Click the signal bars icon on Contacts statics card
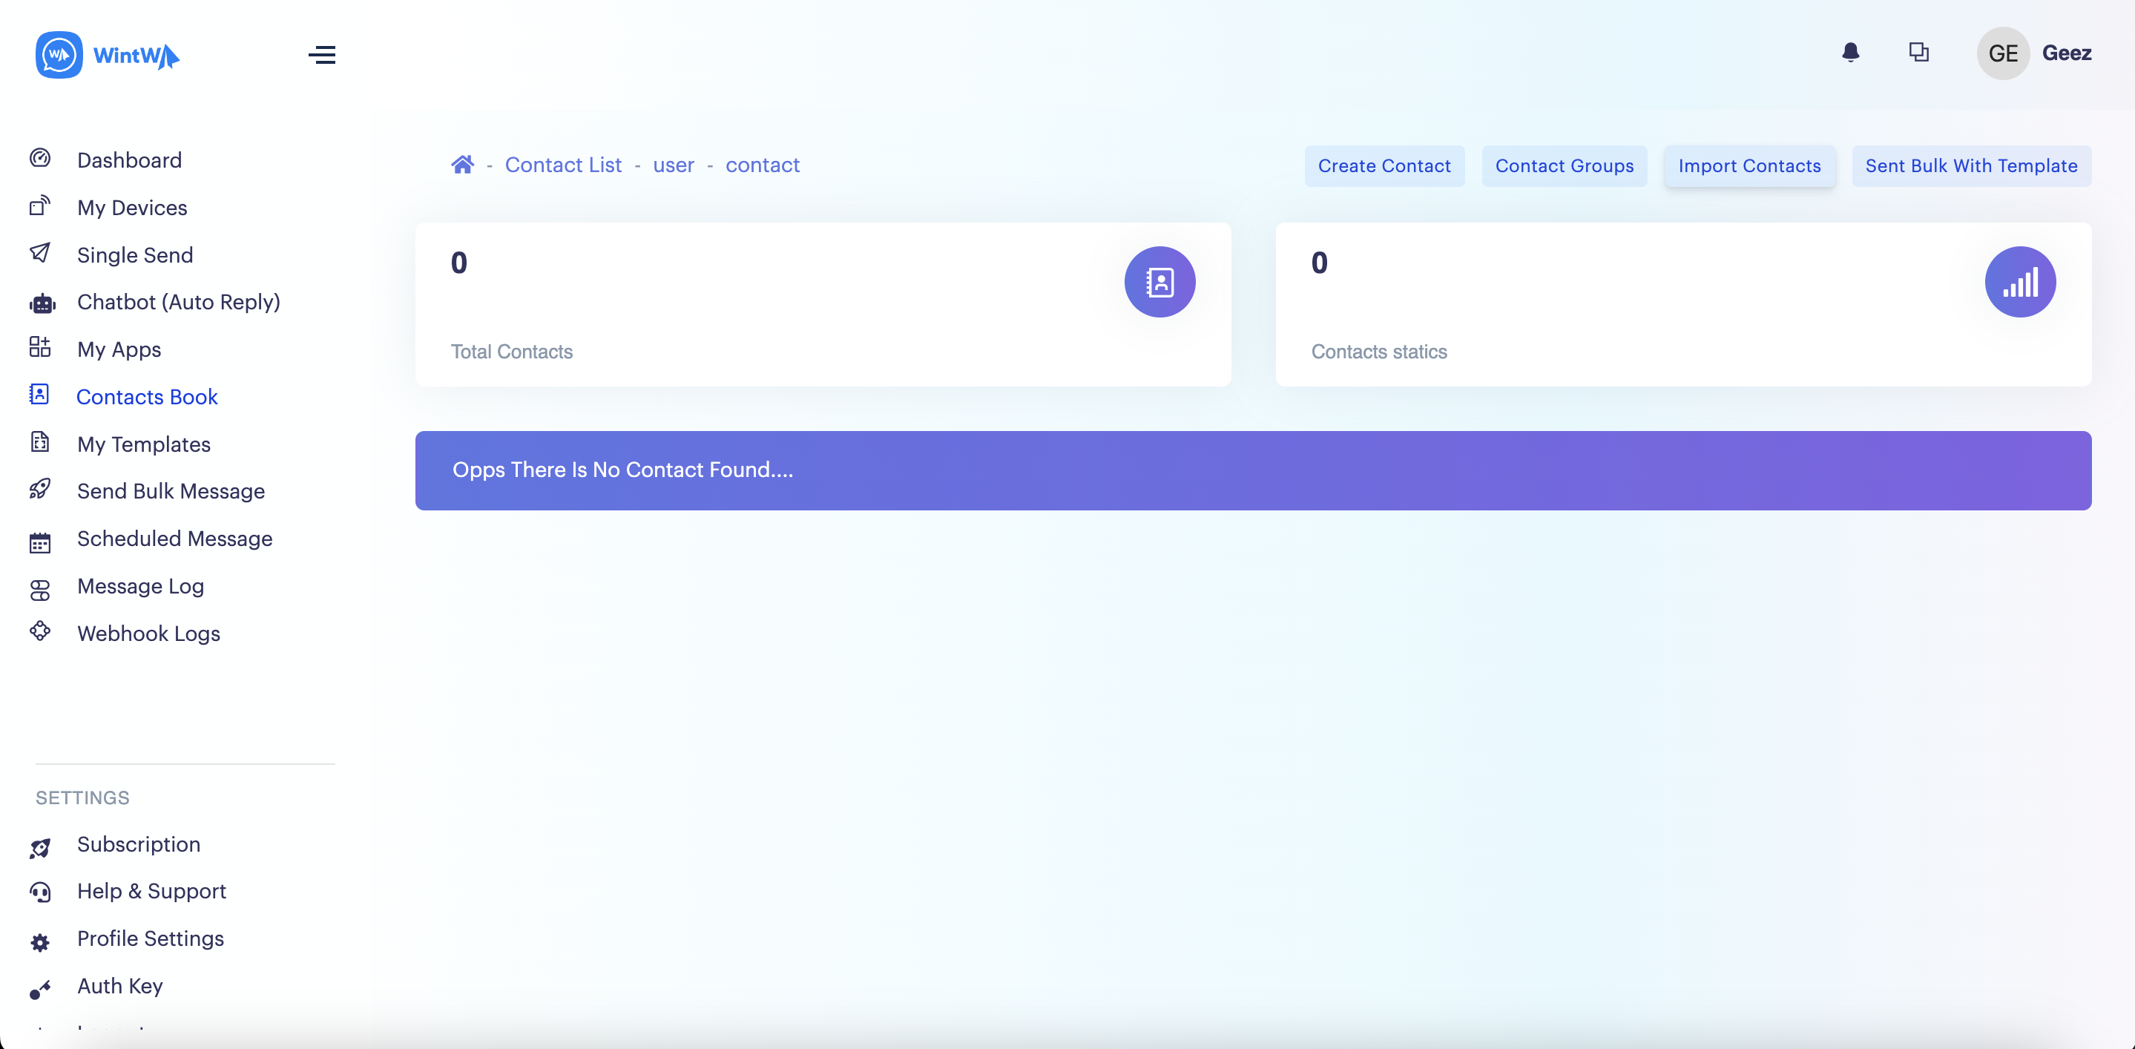2135x1049 pixels. point(2019,282)
